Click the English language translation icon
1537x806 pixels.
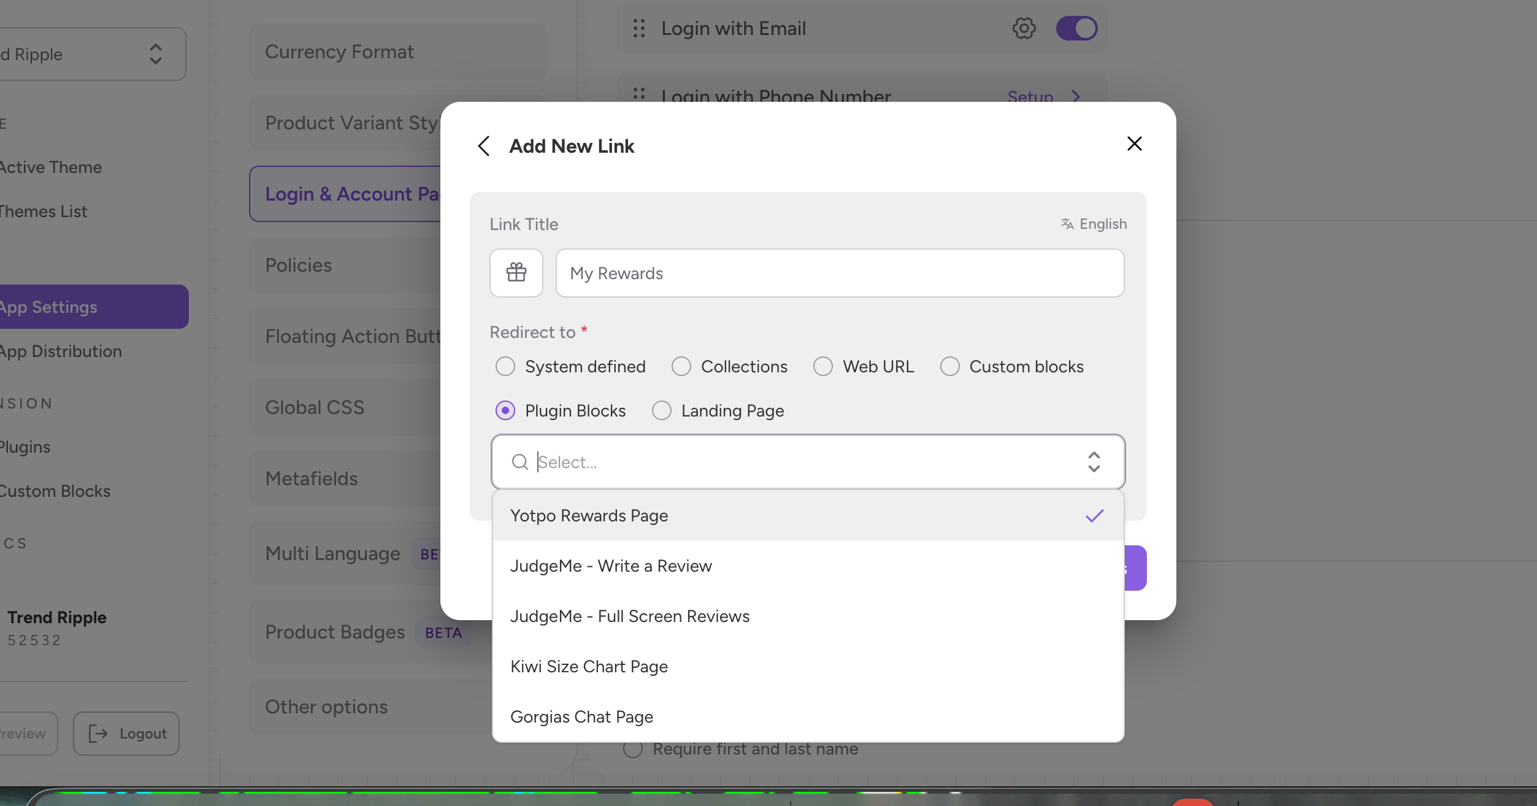point(1067,224)
